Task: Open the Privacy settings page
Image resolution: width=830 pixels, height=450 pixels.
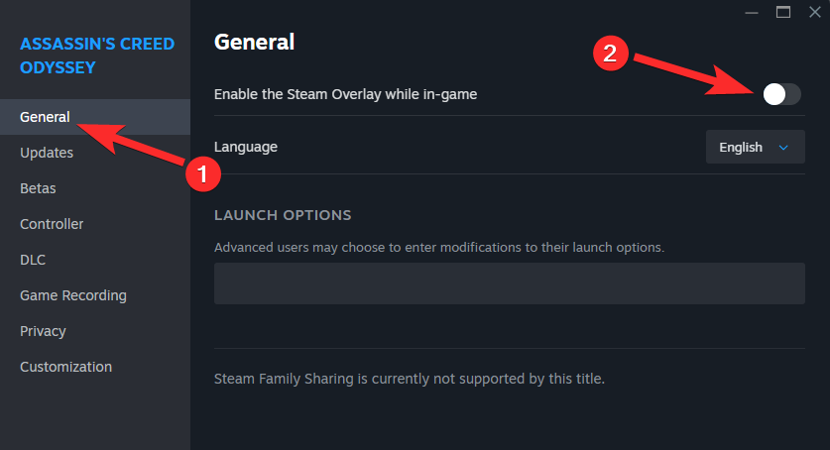Action: pos(43,331)
